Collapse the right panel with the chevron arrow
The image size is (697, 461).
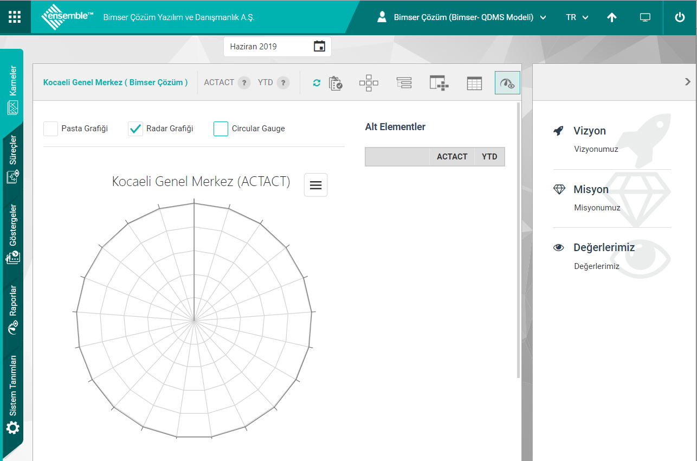[687, 82]
